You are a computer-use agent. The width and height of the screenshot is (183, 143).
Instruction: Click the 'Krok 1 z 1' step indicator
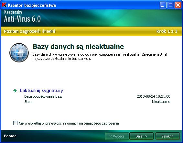pyautogui.click(x=167, y=31)
